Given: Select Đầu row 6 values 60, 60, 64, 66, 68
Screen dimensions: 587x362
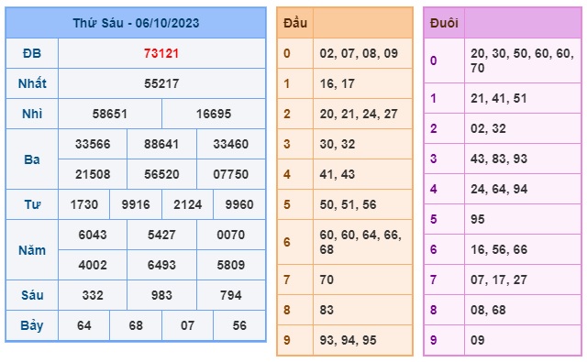Looking at the screenshot, I should [x=360, y=242].
